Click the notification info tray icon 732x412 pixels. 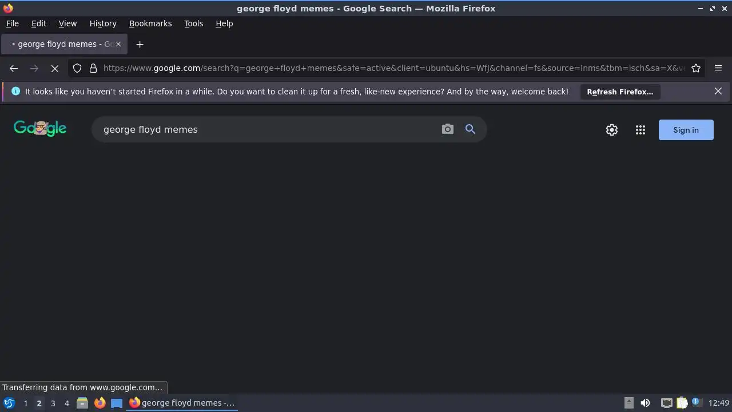(x=697, y=402)
